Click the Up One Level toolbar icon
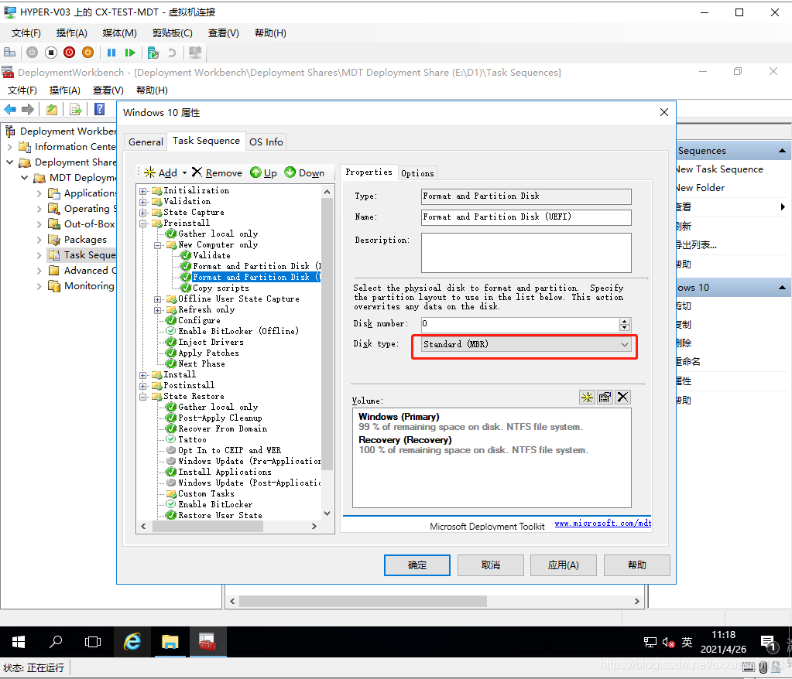Viewport: 792px width, 679px height. (52, 109)
